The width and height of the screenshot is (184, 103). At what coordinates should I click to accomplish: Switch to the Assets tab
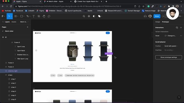tap(14, 22)
